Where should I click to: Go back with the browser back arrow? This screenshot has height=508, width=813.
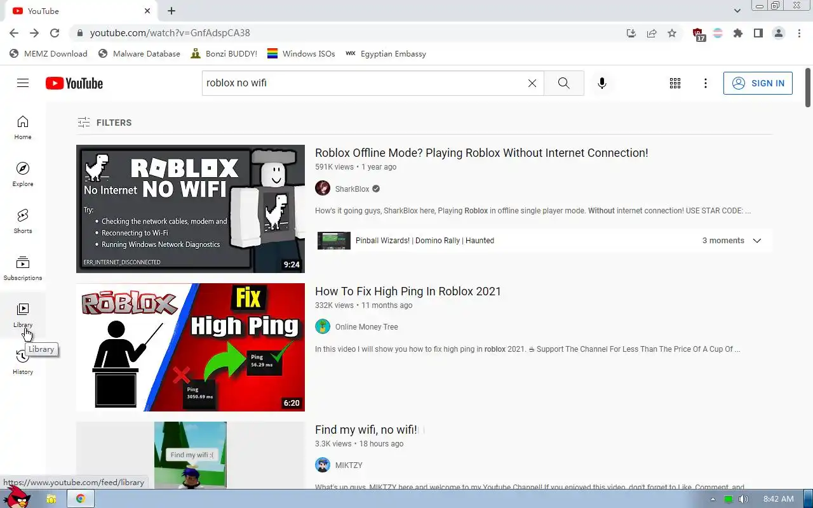pyautogui.click(x=14, y=33)
